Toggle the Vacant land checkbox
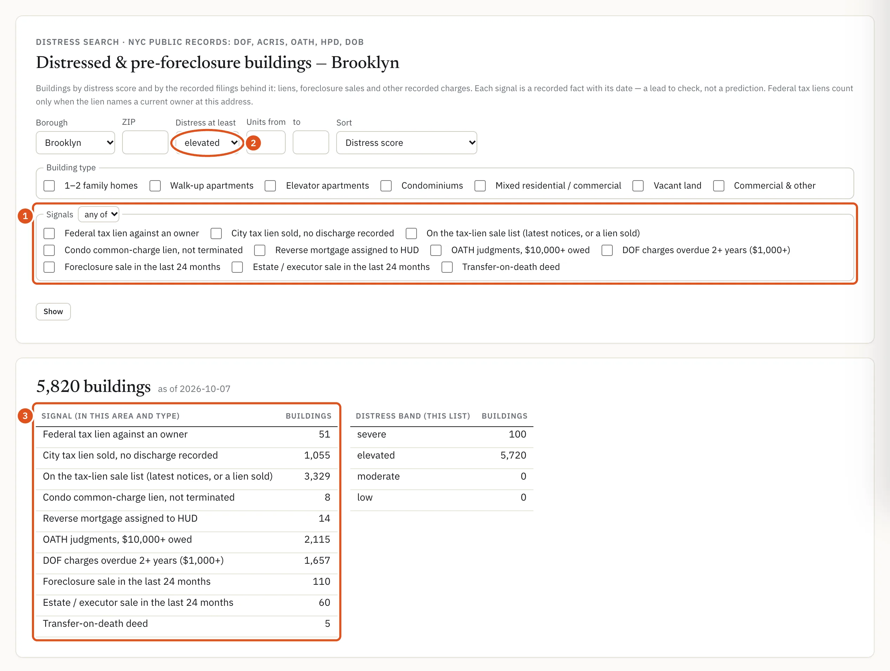 tap(638, 186)
